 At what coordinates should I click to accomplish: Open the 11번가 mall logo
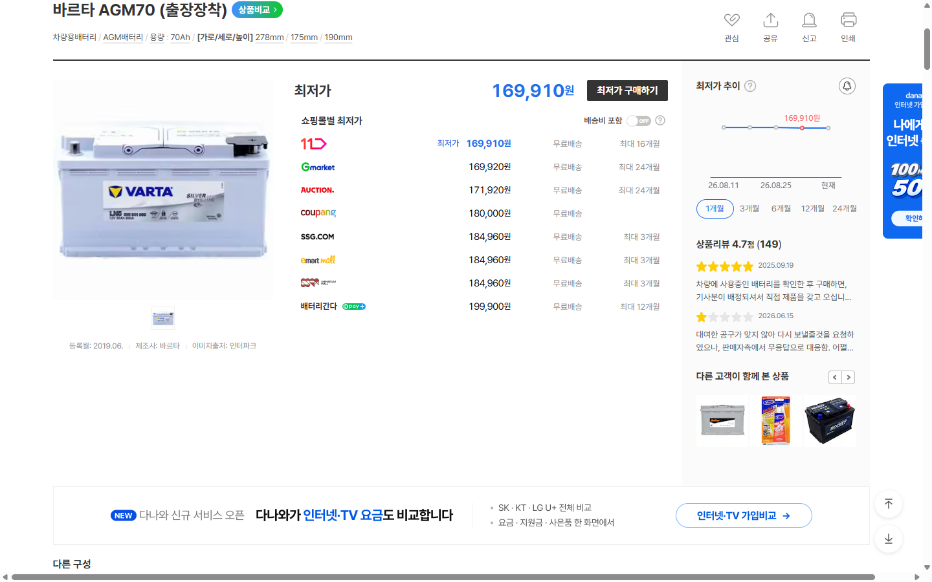tap(314, 144)
